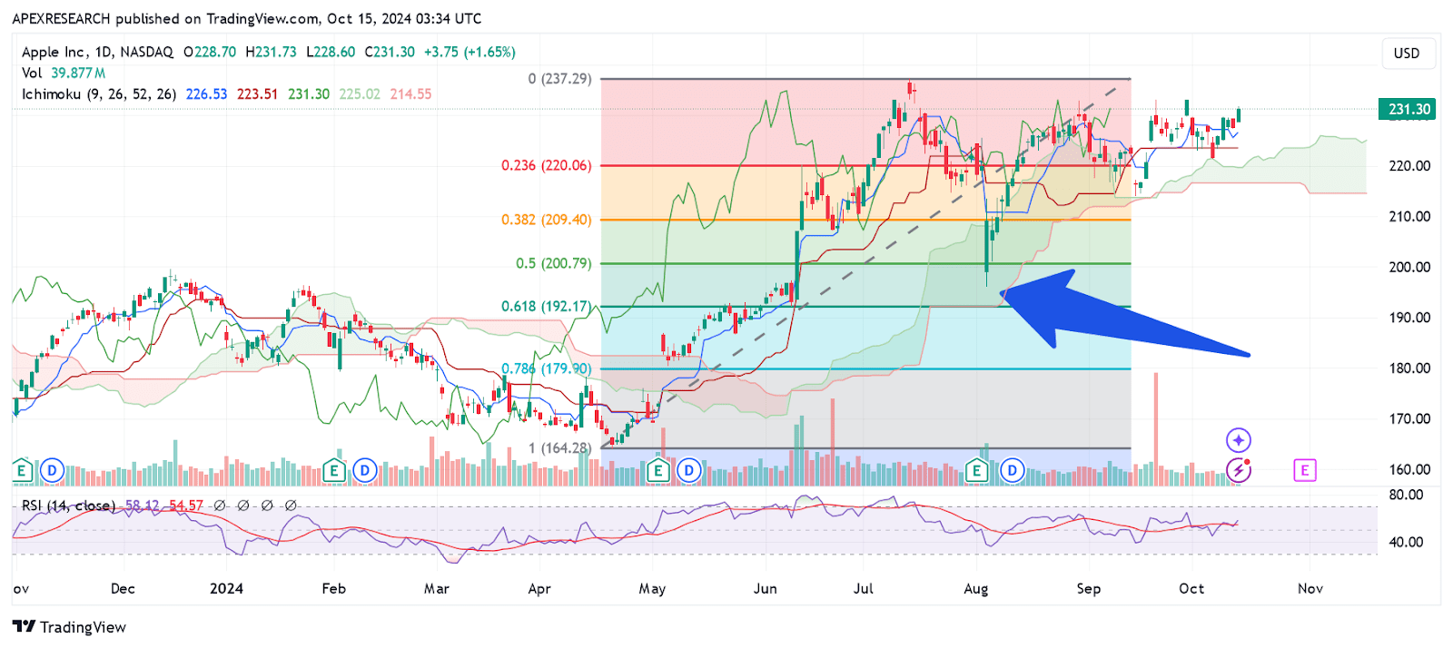The width and height of the screenshot is (1453, 648).
Task: Click 180.00 on the price axis
Action: click(x=1409, y=368)
